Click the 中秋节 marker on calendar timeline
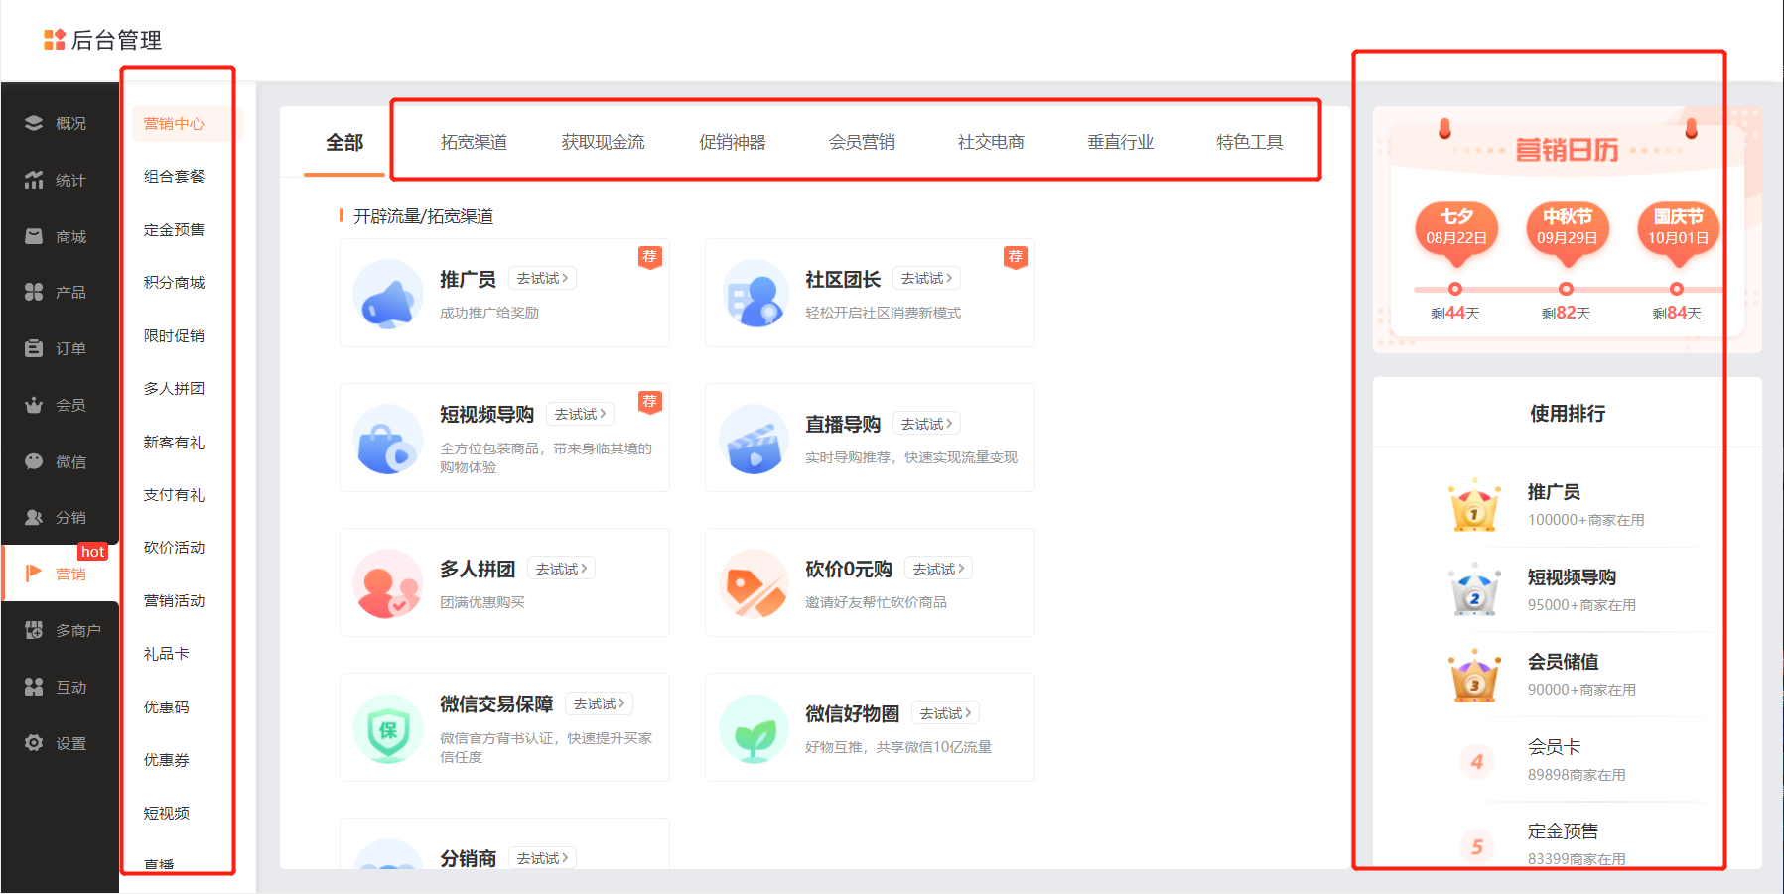1784x894 pixels. coord(1566,289)
